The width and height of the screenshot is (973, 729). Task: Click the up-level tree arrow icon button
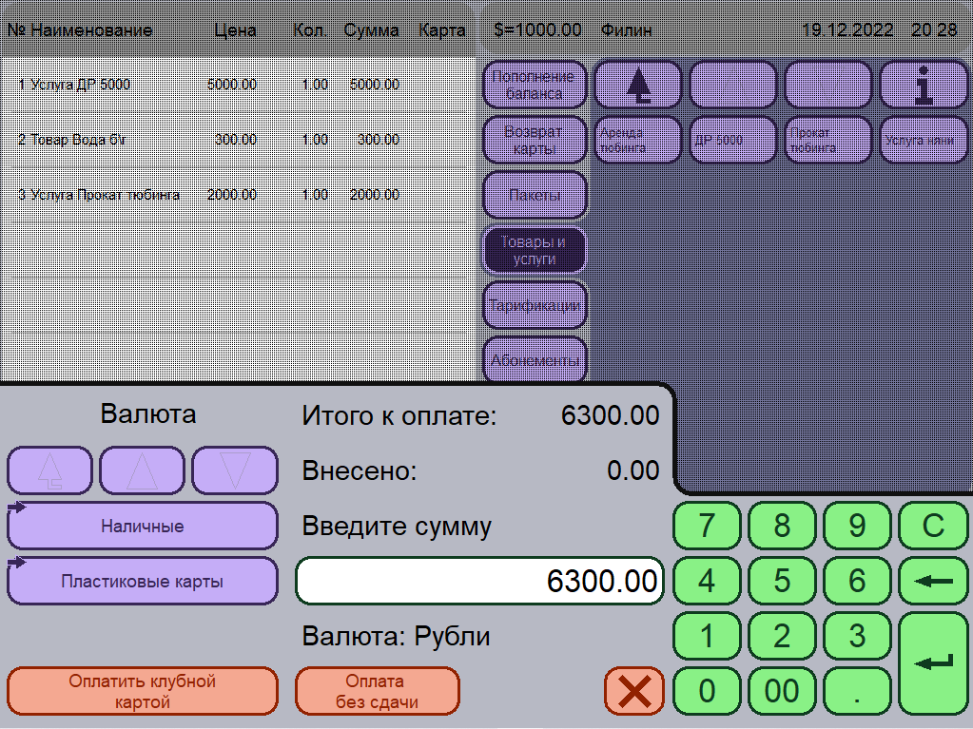click(638, 85)
